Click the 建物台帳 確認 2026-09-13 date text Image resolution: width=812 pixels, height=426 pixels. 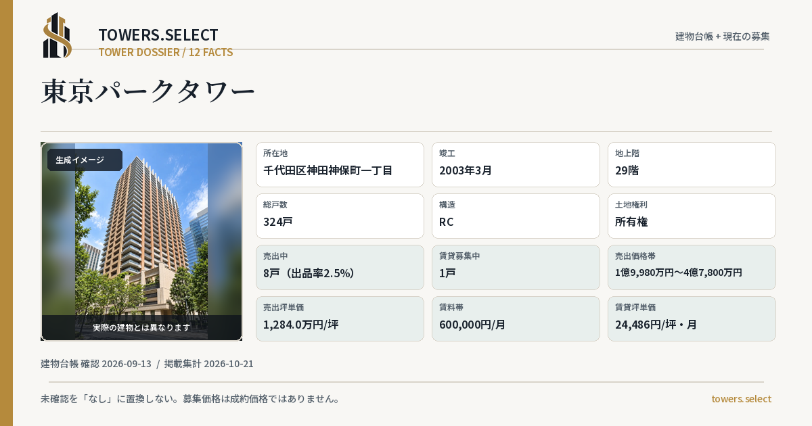(x=96, y=364)
